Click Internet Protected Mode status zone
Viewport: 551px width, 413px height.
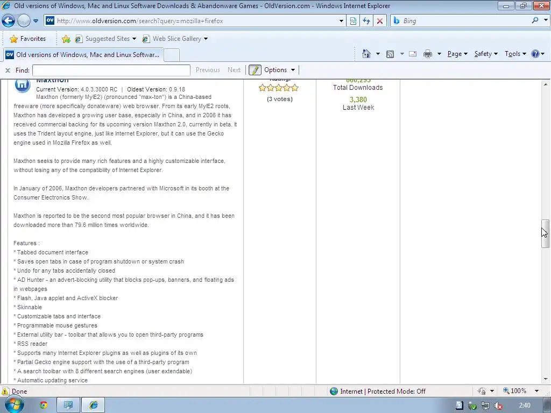pyautogui.click(x=378, y=391)
